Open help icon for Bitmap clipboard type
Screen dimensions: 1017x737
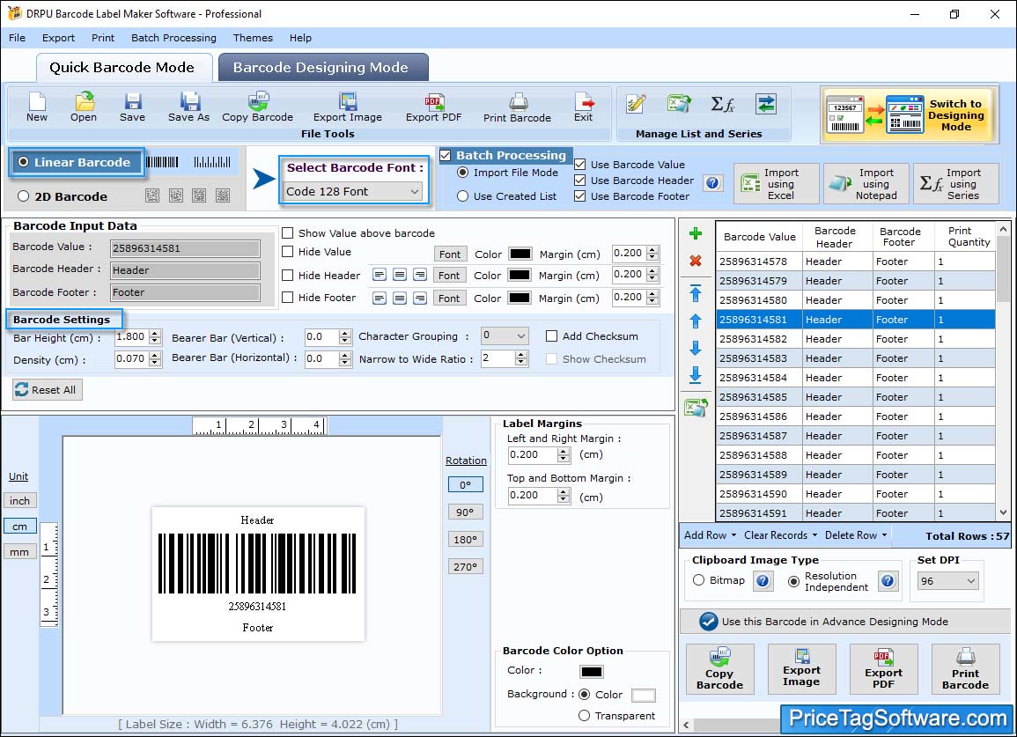click(x=763, y=580)
